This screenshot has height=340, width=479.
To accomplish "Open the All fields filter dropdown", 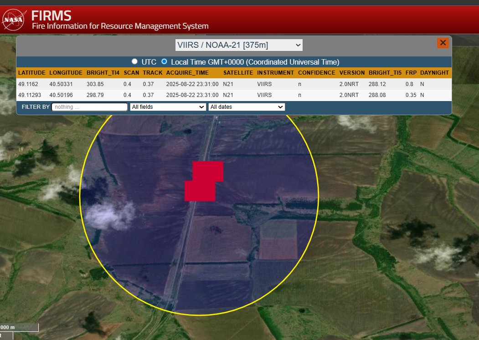I will (x=168, y=107).
